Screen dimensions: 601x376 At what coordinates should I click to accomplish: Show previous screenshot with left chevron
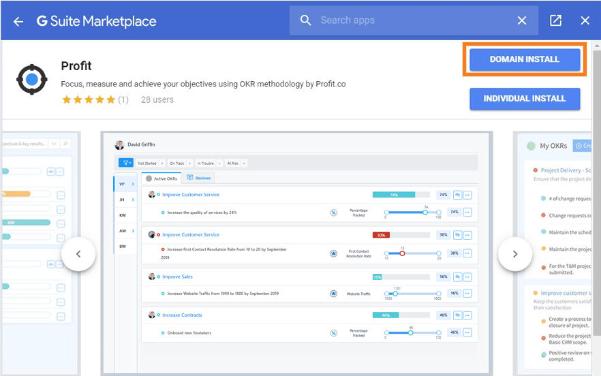pyautogui.click(x=78, y=254)
